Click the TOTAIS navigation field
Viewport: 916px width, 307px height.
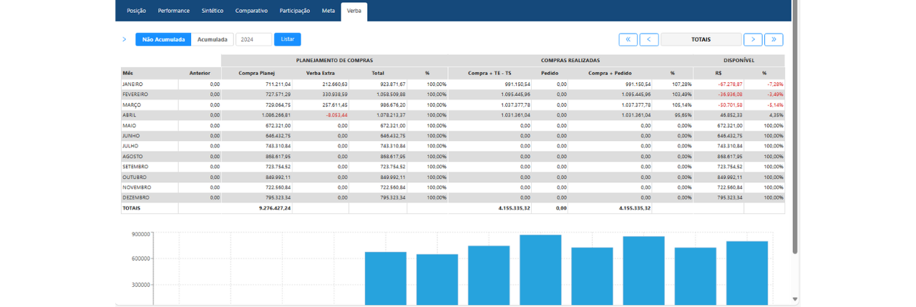tap(701, 39)
